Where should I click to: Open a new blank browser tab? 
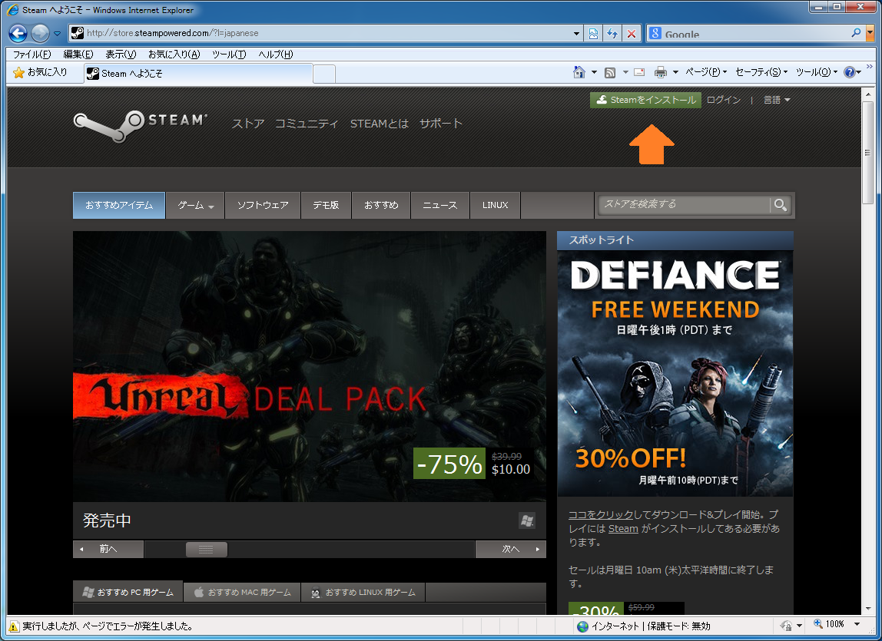(x=324, y=74)
